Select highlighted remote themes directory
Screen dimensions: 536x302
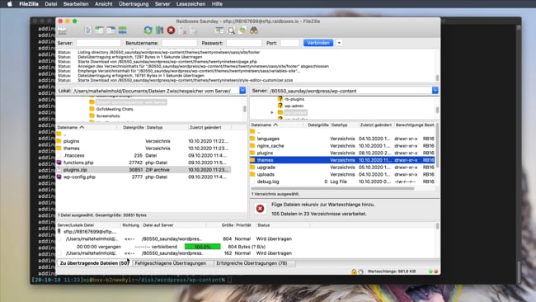(343, 160)
